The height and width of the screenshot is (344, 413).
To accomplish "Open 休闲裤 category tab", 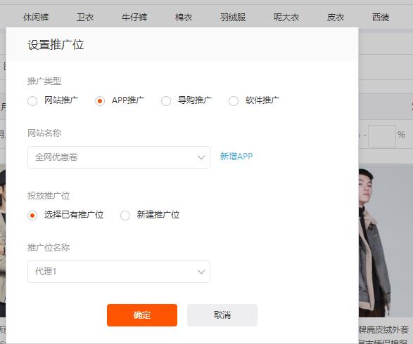I will [36, 18].
